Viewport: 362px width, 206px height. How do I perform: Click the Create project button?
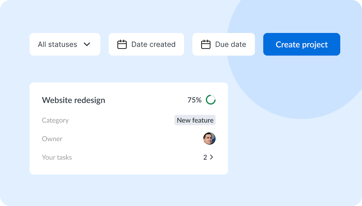click(x=301, y=44)
